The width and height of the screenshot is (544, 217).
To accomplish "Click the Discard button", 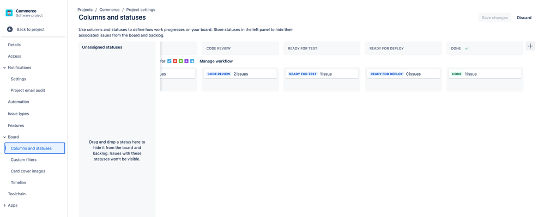I will click(x=524, y=17).
